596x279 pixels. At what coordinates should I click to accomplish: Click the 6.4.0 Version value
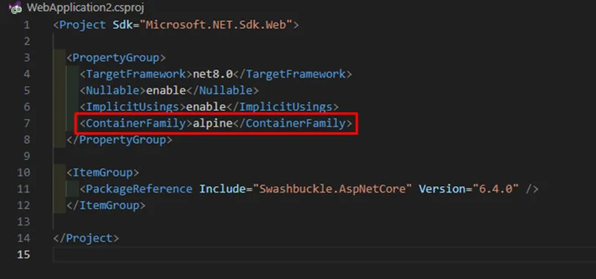point(496,189)
